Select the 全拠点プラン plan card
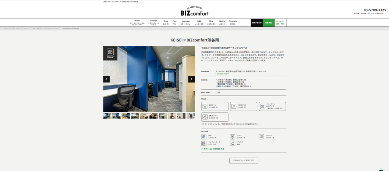 [215, 117]
